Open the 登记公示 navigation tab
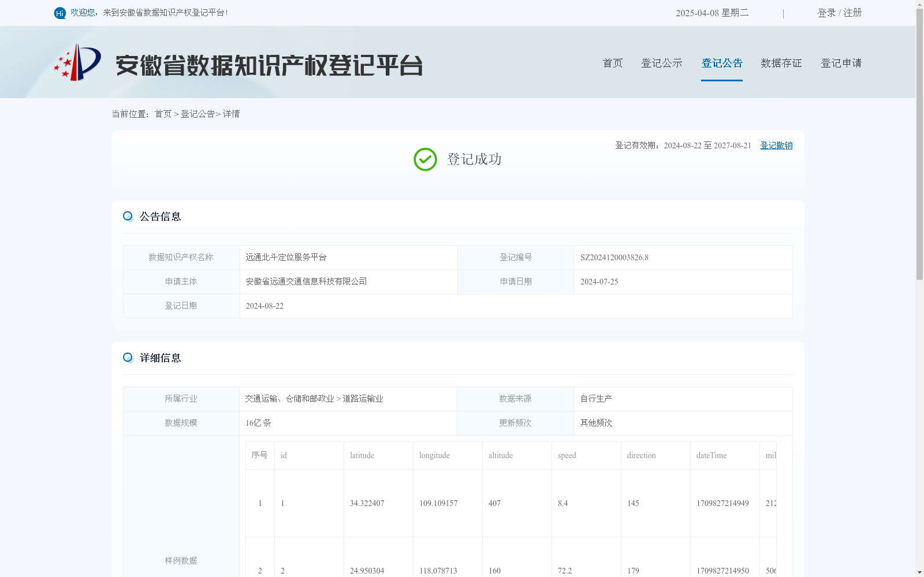Viewport: 924px width, 577px height. [662, 63]
